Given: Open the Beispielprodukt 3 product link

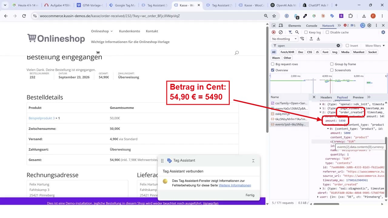Looking at the screenshot, I should tap(42, 118).
